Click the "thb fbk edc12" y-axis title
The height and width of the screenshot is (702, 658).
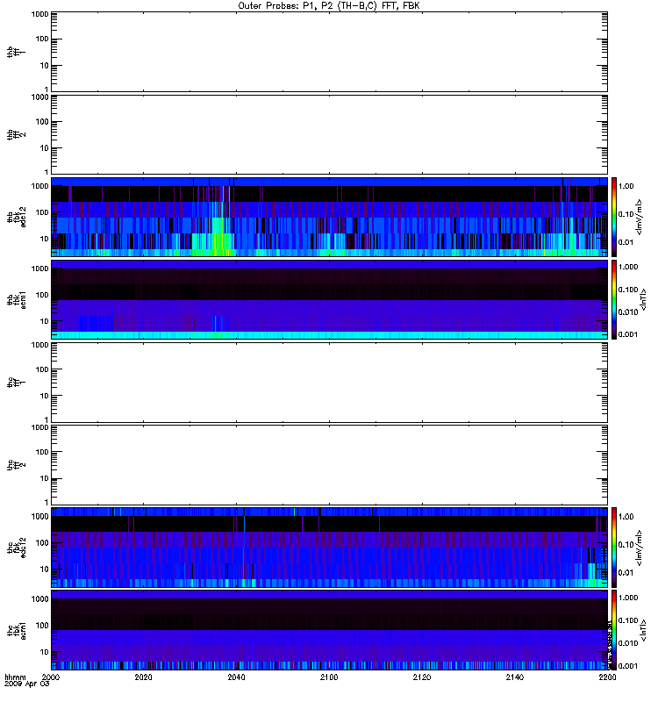click(x=17, y=217)
